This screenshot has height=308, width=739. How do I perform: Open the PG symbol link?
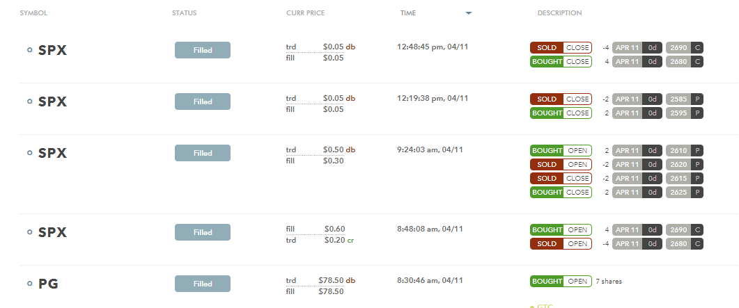click(x=49, y=284)
